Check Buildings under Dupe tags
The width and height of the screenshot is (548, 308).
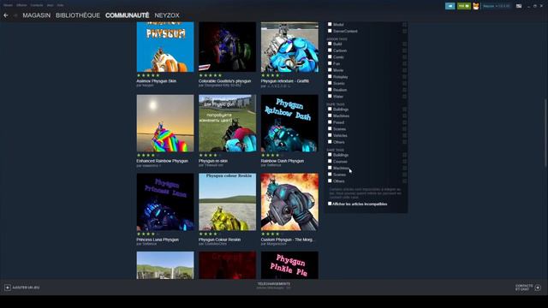point(330,109)
